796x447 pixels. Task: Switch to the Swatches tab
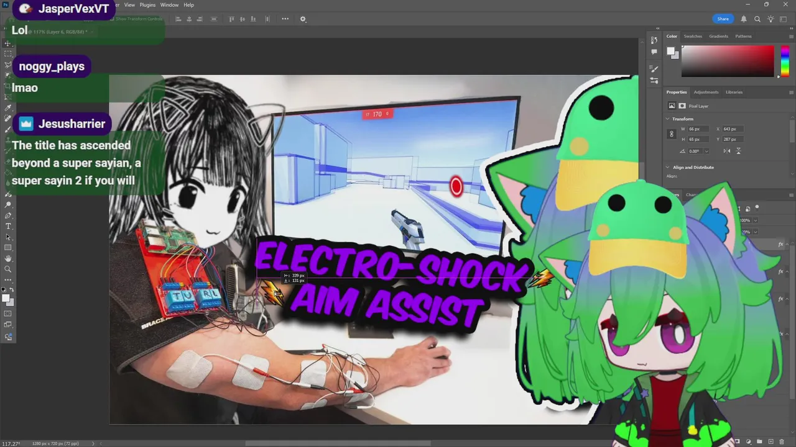693,36
